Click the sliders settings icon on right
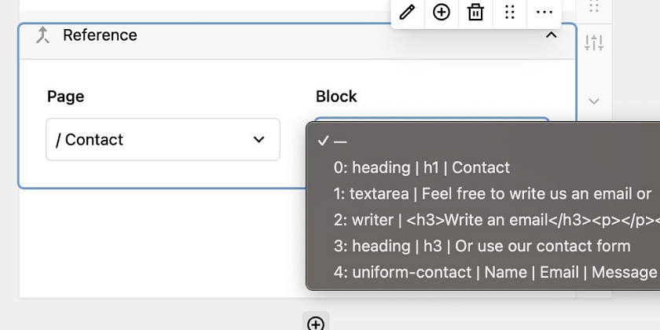The image size is (660, 330). click(594, 42)
